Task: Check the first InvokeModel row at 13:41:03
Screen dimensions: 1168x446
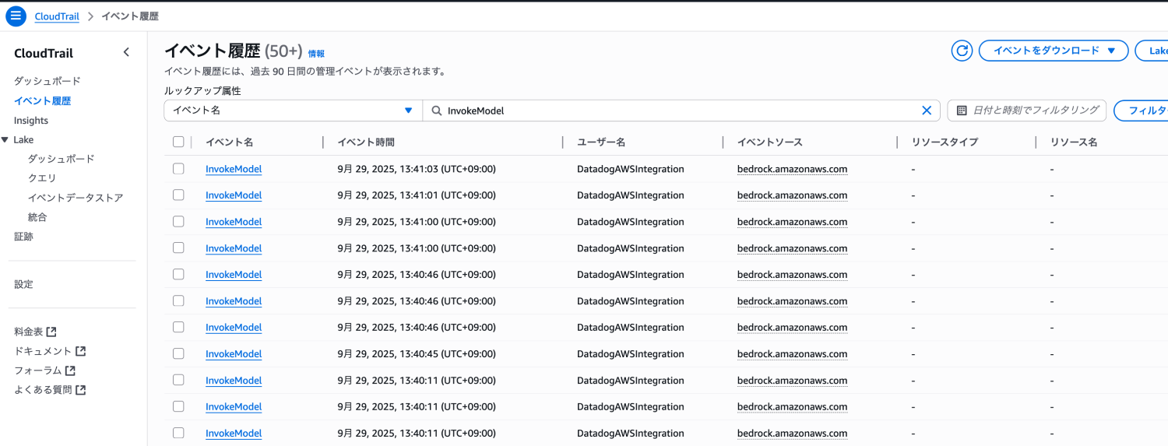Action: coord(178,169)
